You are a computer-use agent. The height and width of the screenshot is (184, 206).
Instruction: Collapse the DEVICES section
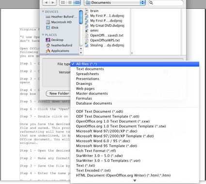point(43,12)
